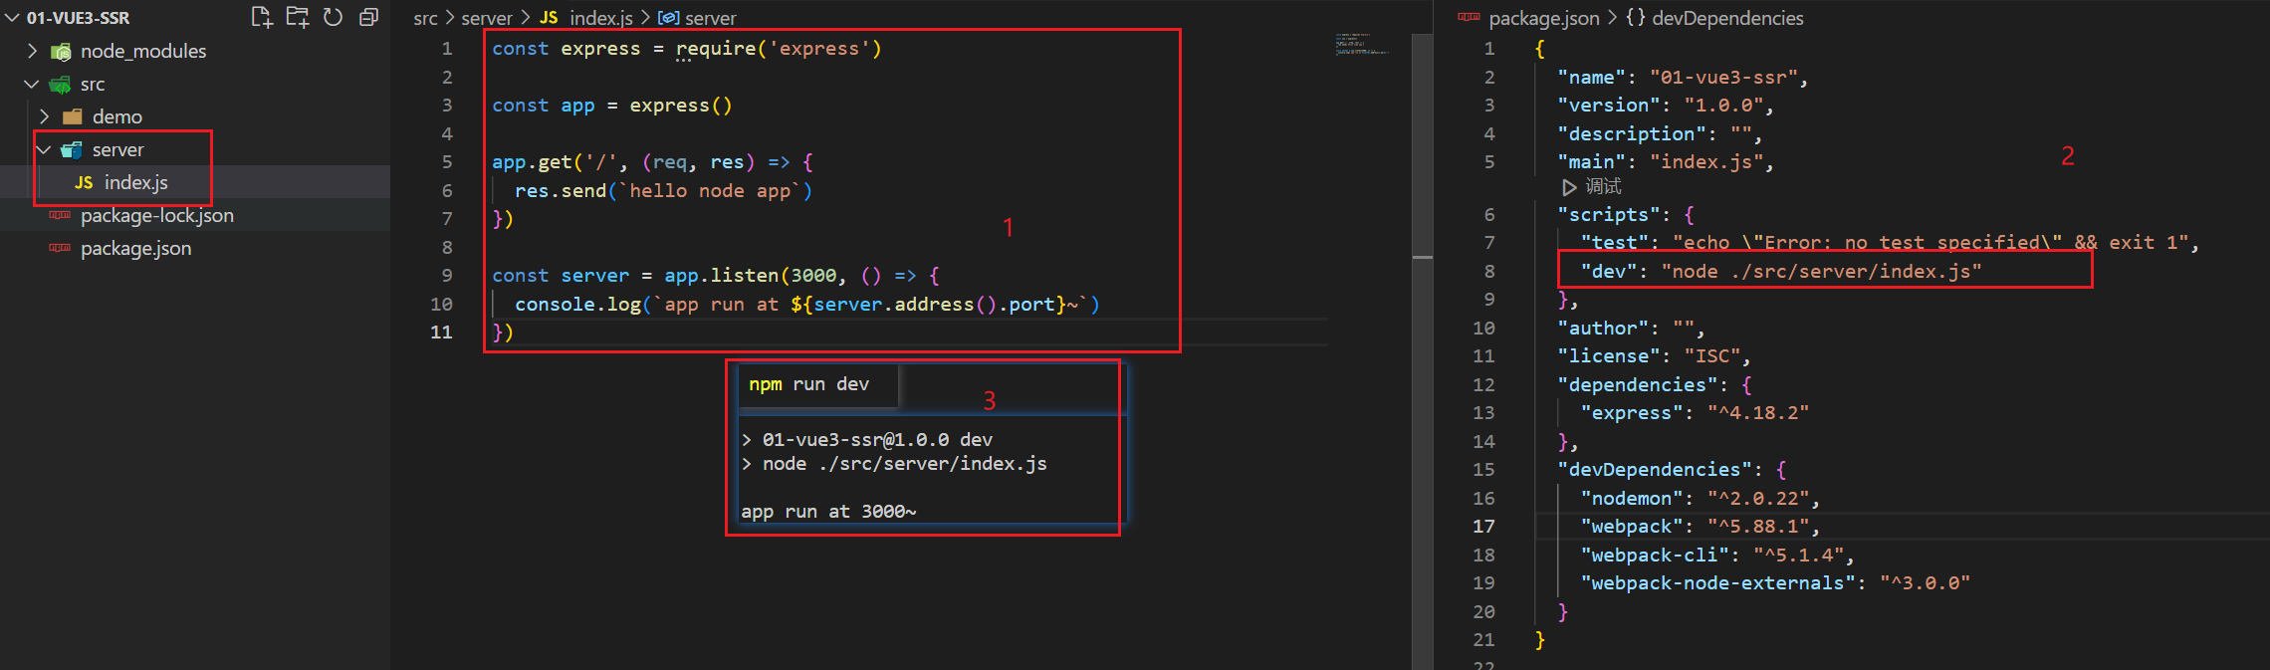Click the port number 3000 in app.listen
The height and width of the screenshot is (670, 2270).
point(813,276)
